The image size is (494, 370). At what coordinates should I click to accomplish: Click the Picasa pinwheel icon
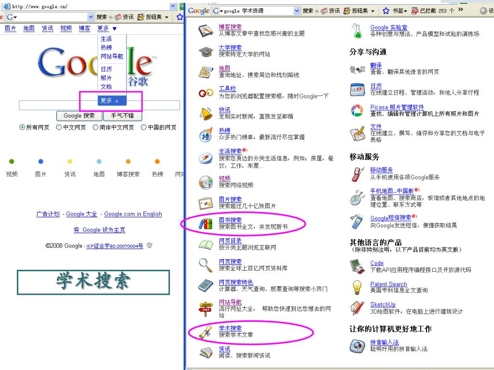click(357, 110)
